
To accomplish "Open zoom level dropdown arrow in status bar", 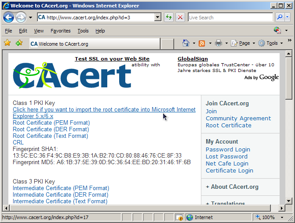I will 282,218.
